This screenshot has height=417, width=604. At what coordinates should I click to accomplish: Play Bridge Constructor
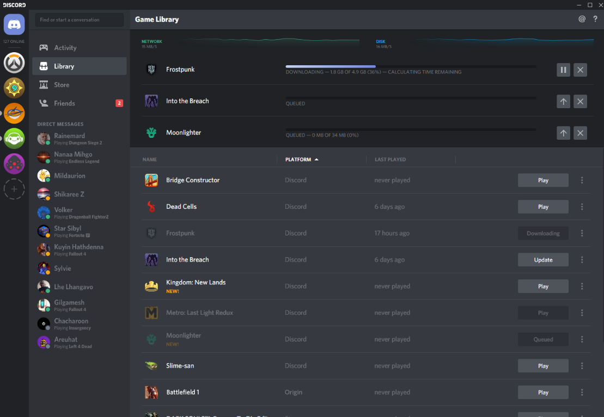click(542, 181)
